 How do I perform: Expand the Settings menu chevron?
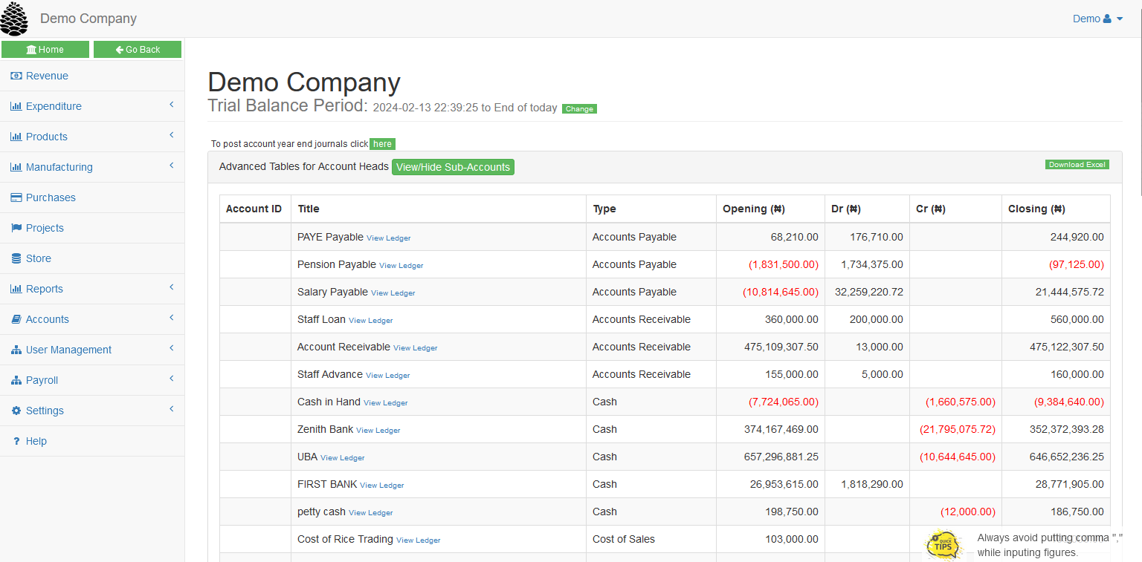pos(172,409)
